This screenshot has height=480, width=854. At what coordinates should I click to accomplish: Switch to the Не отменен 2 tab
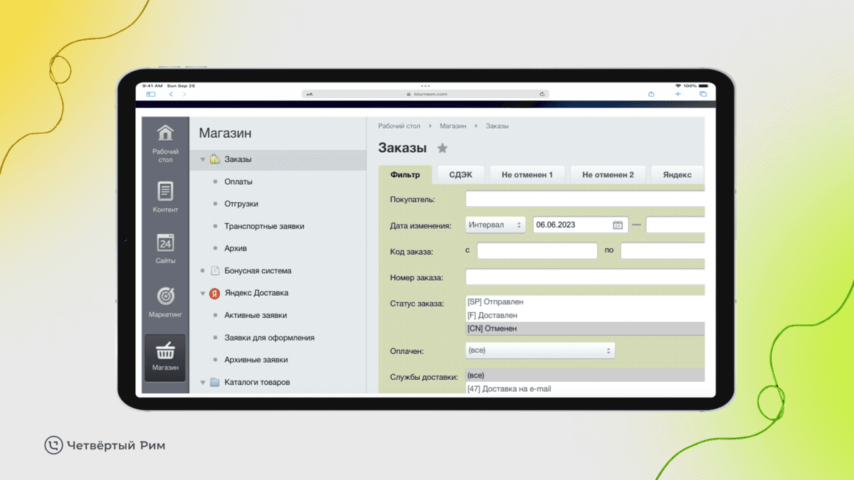(x=608, y=175)
